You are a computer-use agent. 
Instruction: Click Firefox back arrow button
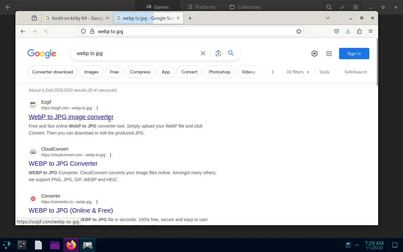[x=23, y=31]
